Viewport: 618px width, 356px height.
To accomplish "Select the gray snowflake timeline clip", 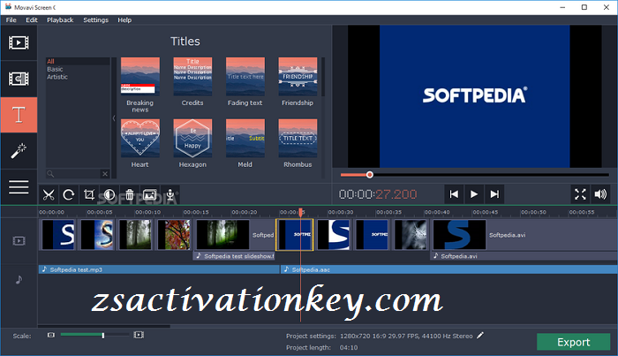I will tap(411, 235).
